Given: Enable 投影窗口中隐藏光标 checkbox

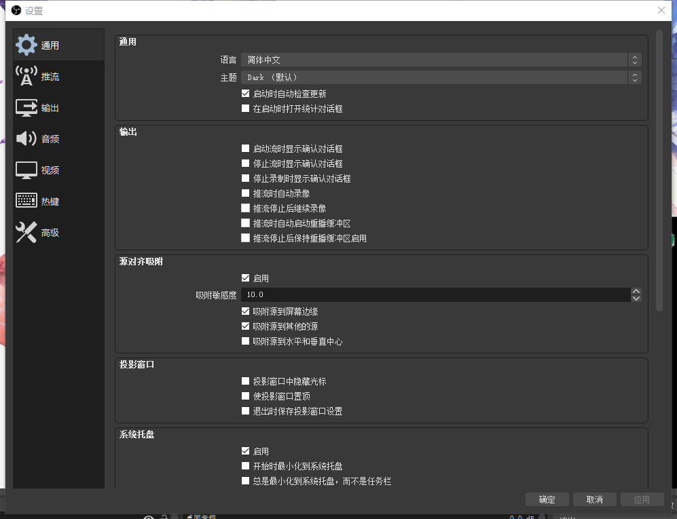Looking at the screenshot, I should [246, 381].
